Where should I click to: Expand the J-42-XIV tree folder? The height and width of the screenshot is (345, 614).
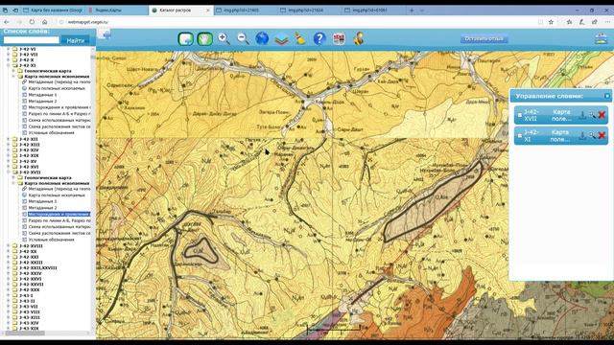tap(9, 149)
